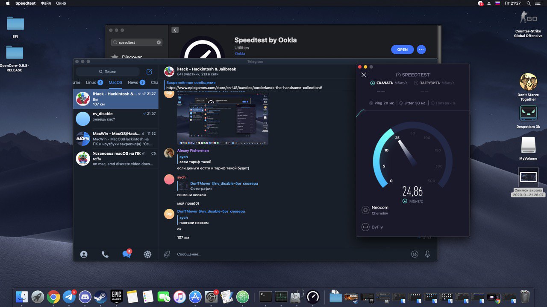The height and width of the screenshot is (307, 547).
Task: Cancel the Speedtest with the X icon
Action: 364,75
